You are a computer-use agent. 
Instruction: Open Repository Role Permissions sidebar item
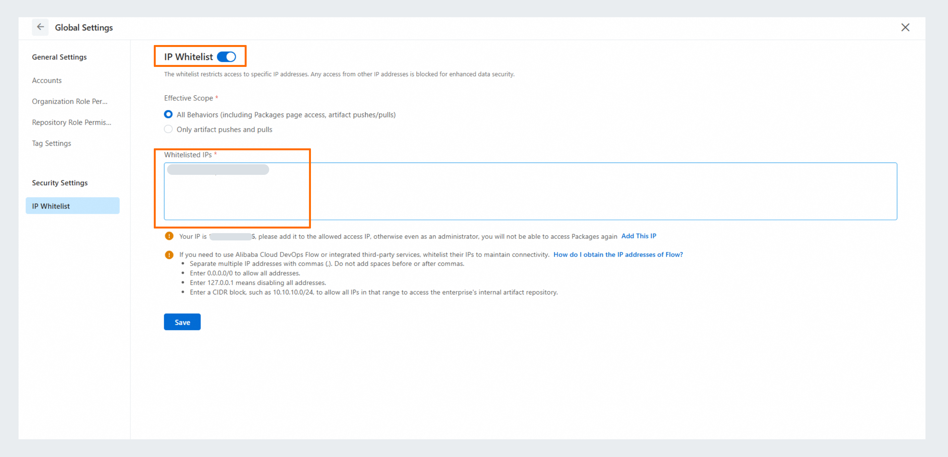71,122
